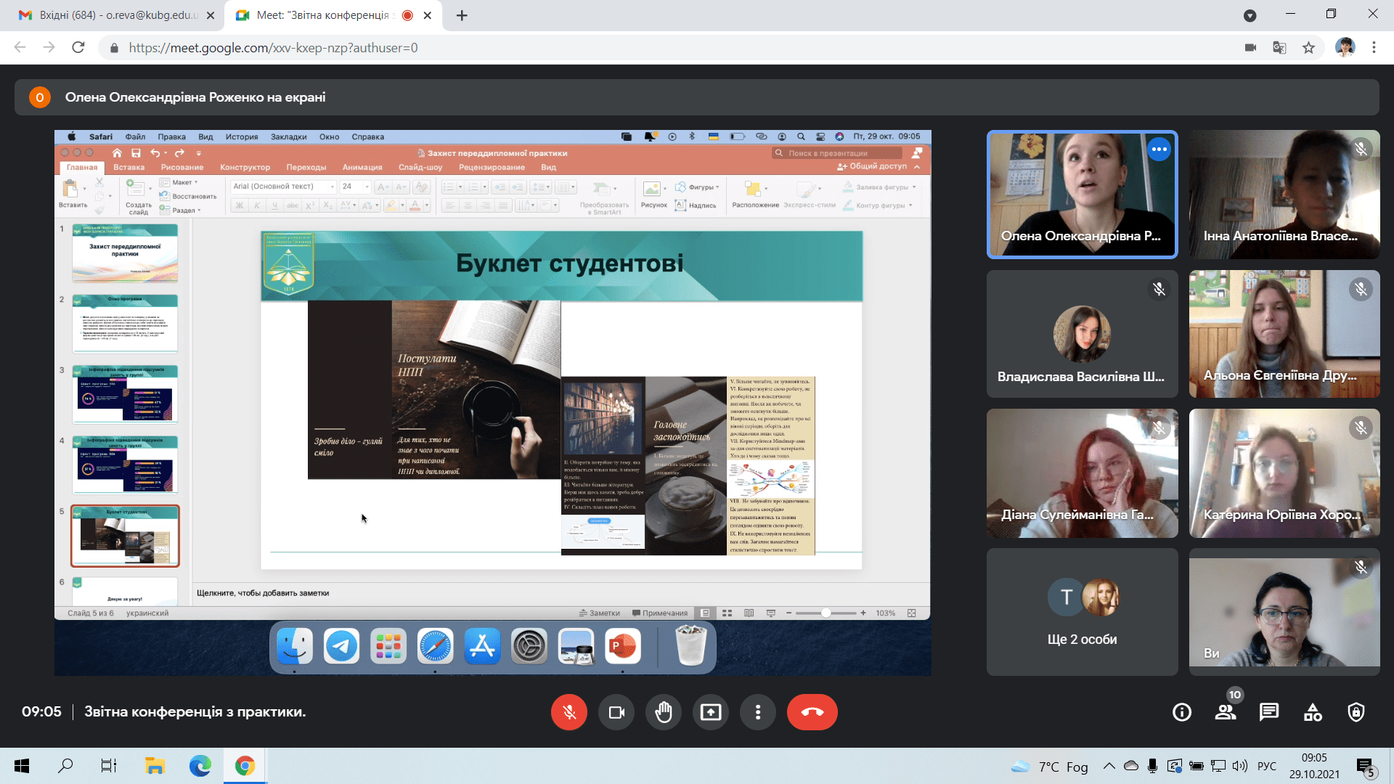1394x784 pixels.
Task: Show the participants list in Meet
Action: [1226, 712]
